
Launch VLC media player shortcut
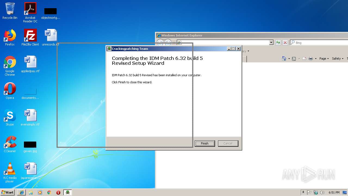[10, 173]
